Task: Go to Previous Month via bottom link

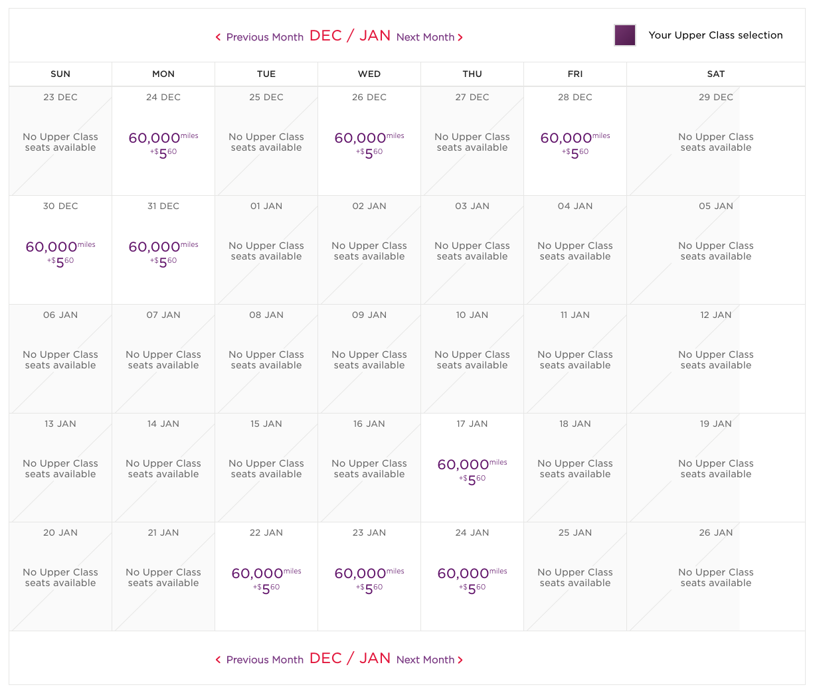Action: (264, 660)
